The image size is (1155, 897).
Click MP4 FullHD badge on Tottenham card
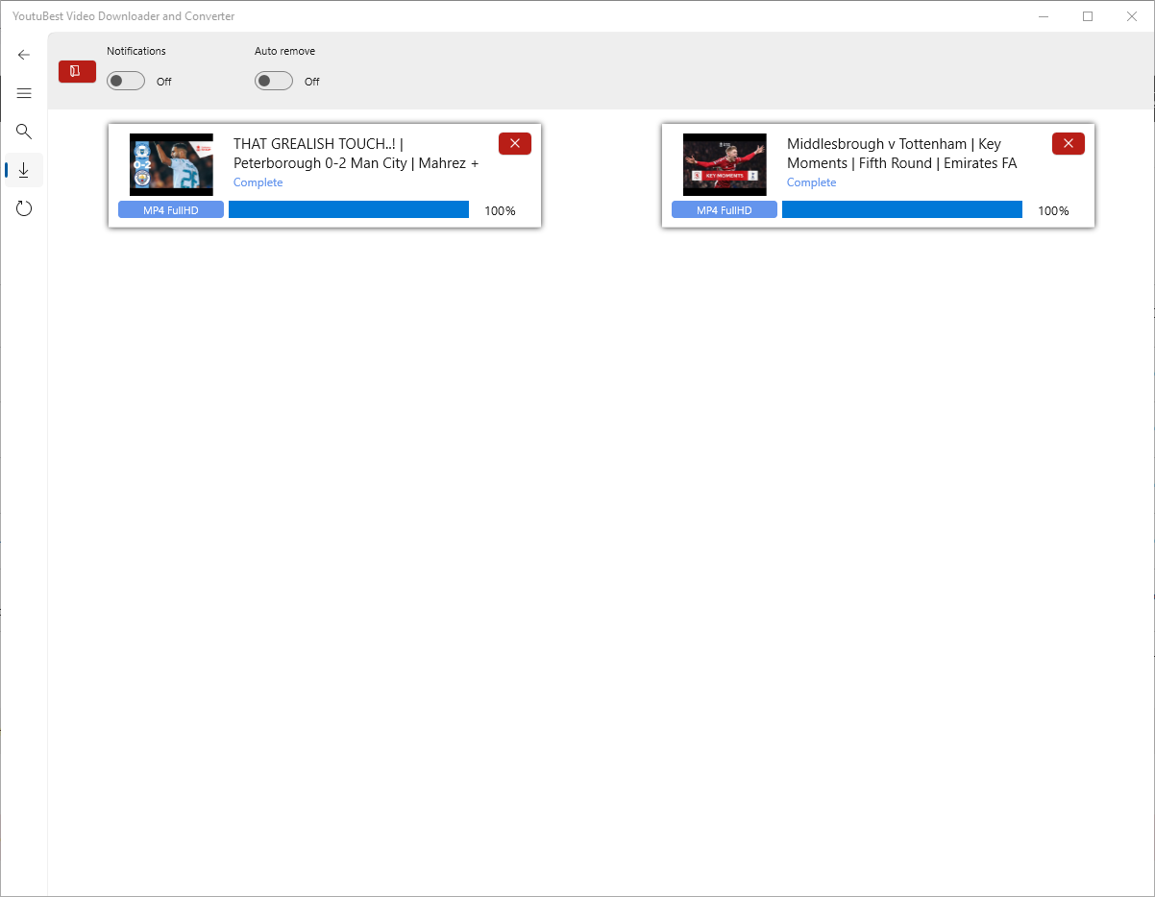coord(725,209)
